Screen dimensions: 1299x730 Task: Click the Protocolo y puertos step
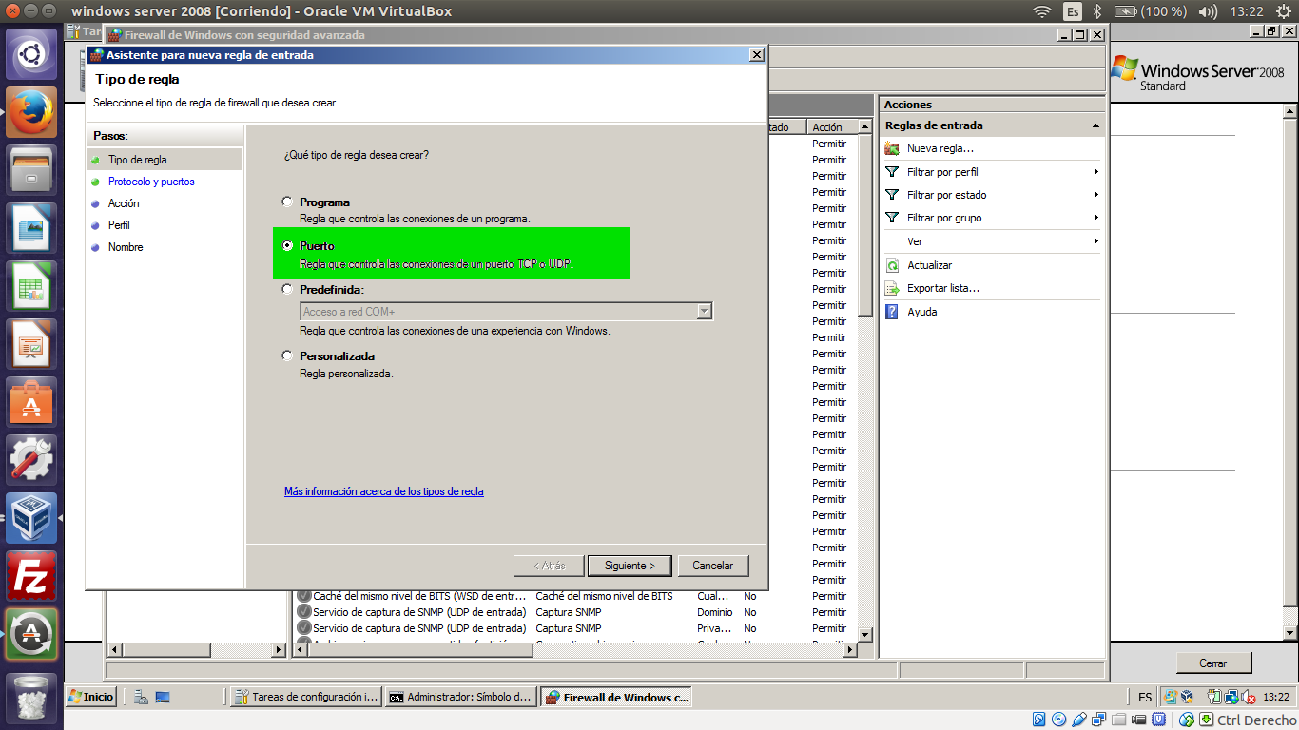click(151, 182)
